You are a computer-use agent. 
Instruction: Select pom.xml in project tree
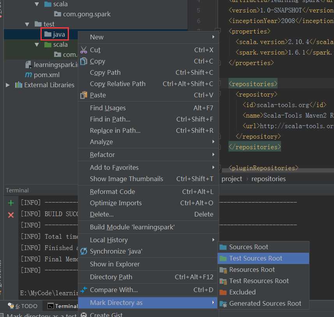click(42, 75)
